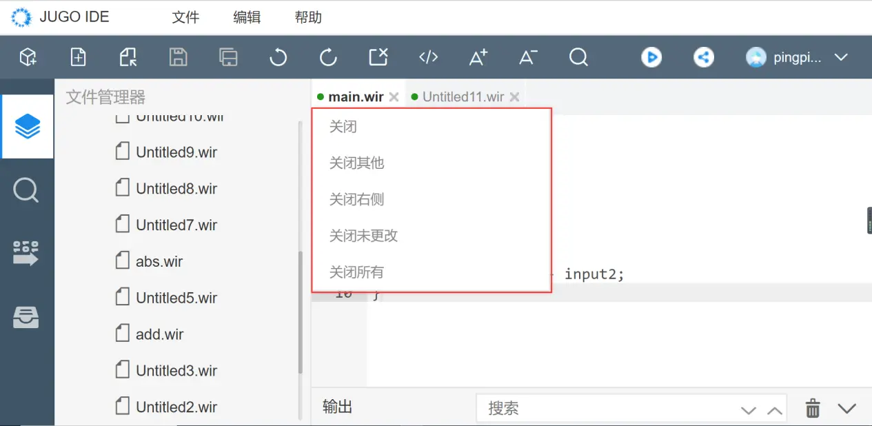Screen dimensions: 872x426
Task: Click the share icon
Action: point(704,57)
